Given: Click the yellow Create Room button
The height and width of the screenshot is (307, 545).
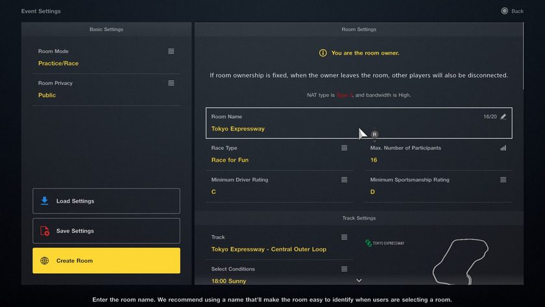Looking at the screenshot, I should (106, 261).
